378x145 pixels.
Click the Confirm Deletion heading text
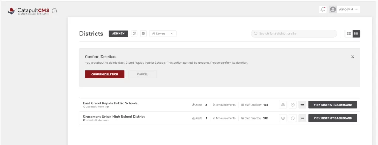tap(100, 57)
